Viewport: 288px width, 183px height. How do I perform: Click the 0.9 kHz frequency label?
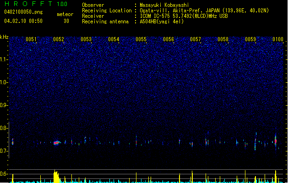point(4,105)
